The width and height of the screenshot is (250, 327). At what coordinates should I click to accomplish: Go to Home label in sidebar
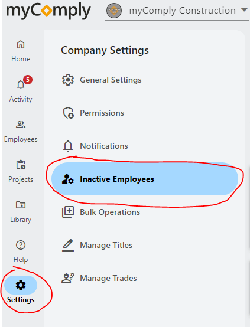tap(21, 59)
